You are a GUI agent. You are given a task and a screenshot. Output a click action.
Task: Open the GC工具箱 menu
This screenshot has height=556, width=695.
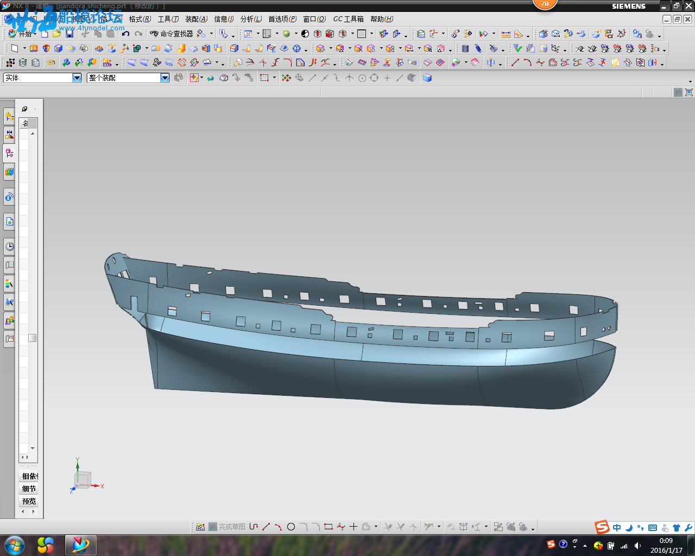coord(349,19)
